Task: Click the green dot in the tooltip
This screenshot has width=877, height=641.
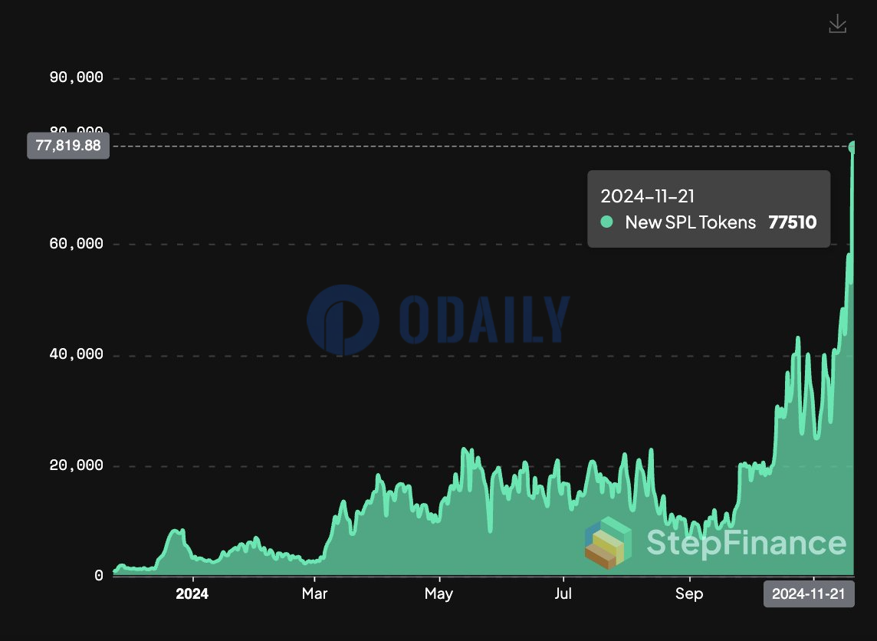Action: coord(607,222)
